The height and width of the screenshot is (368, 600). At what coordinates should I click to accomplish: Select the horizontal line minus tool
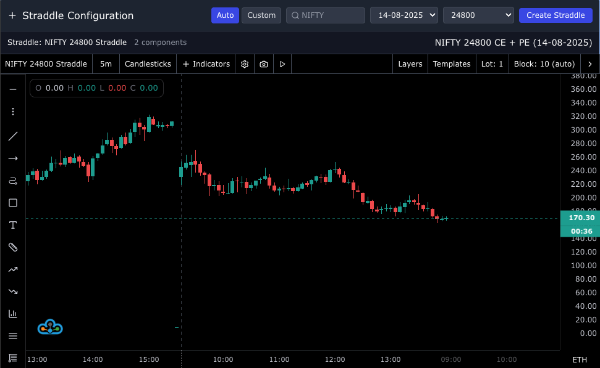pyautogui.click(x=13, y=89)
